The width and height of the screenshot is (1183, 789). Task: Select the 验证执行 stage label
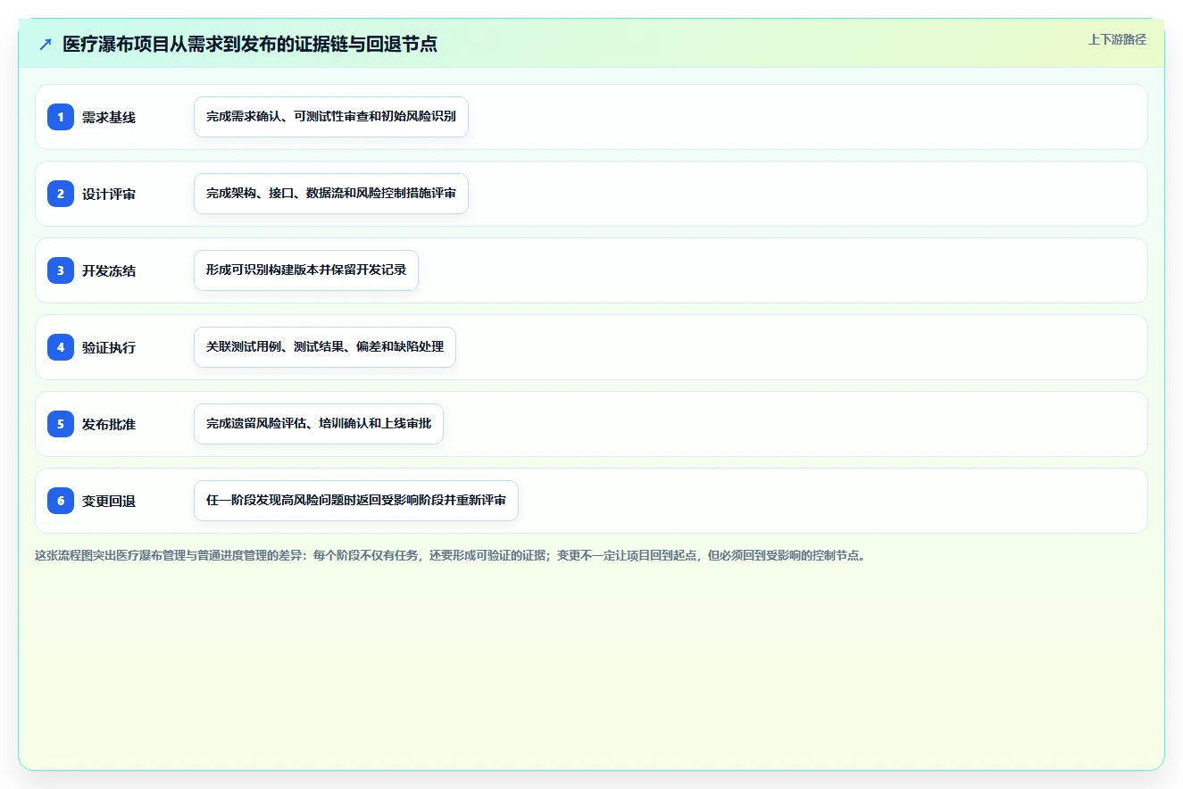tap(109, 347)
